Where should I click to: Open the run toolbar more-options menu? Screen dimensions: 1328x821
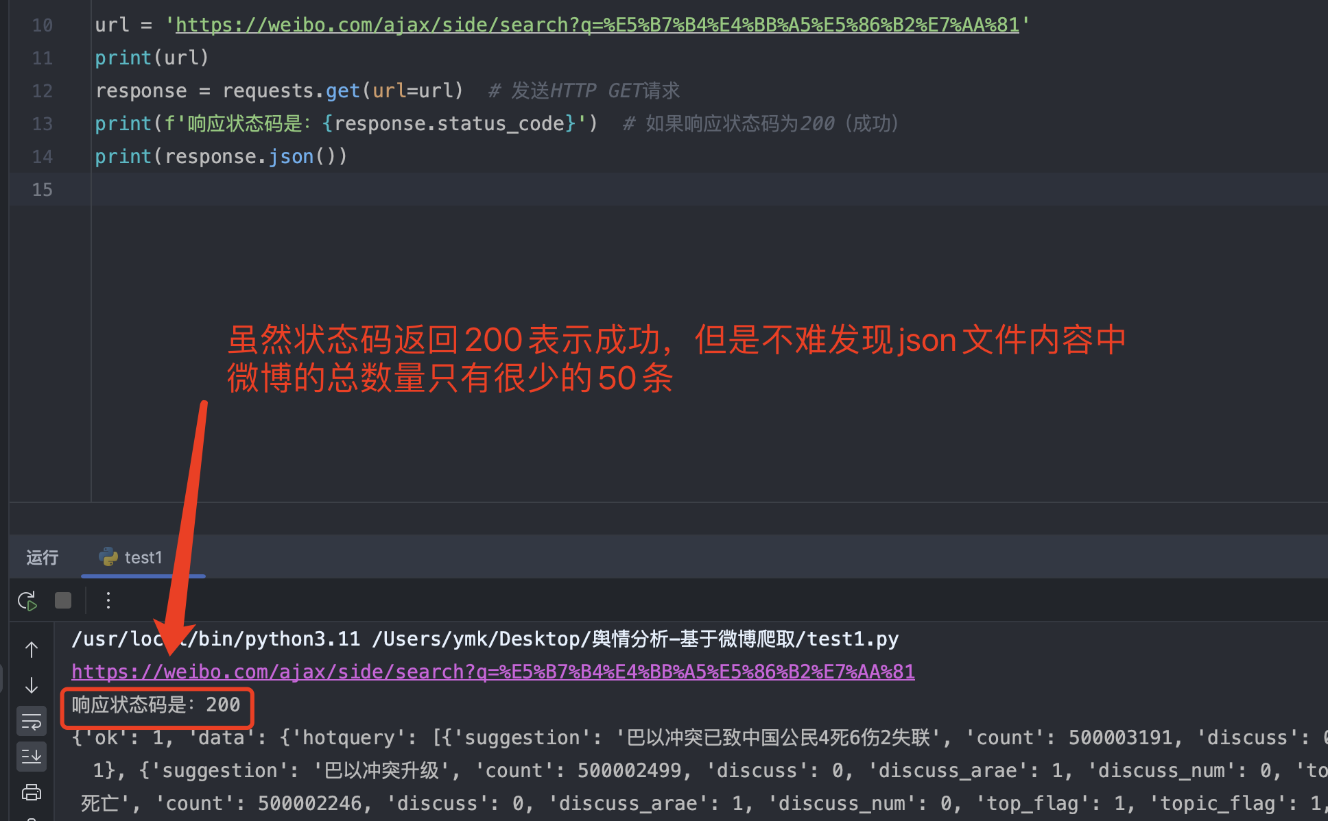coord(108,601)
